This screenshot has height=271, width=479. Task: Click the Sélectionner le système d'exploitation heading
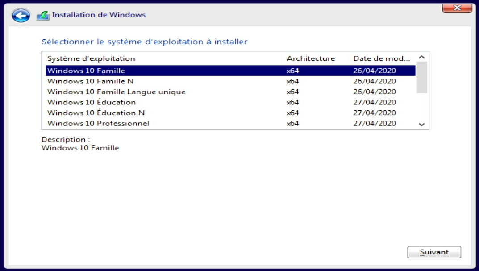pos(144,42)
